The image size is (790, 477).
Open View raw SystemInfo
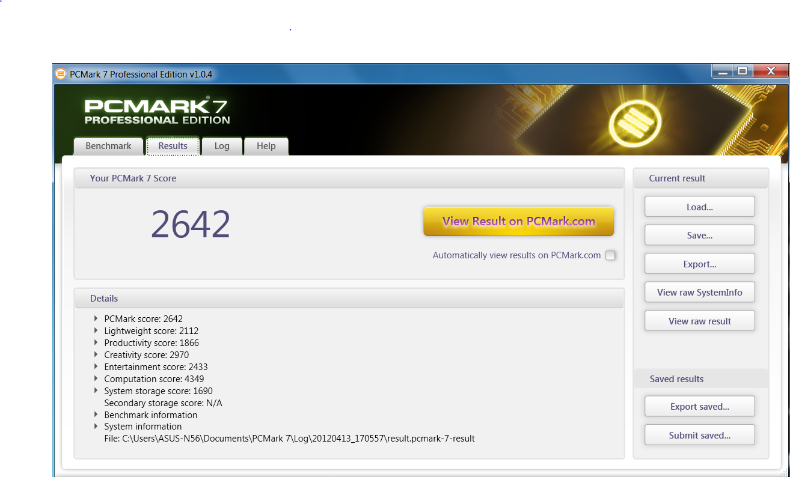click(x=700, y=293)
